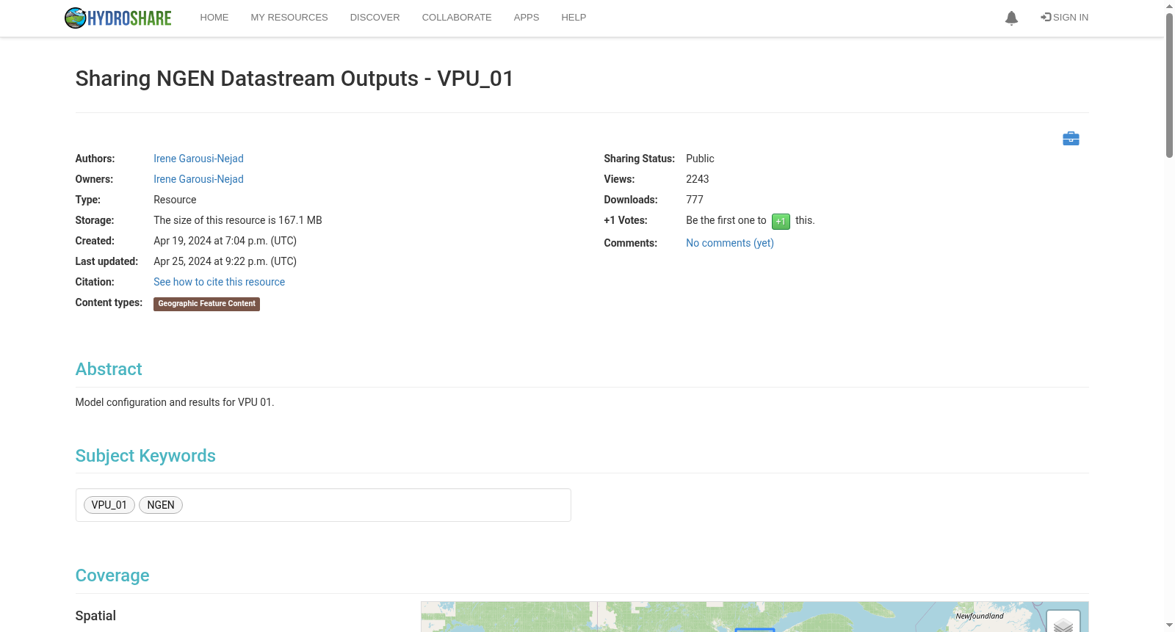Image resolution: width=1175 pixels, height=632 pixels.
Task: Select the NGEN keyword tag
Action: (x=161, y=505)
